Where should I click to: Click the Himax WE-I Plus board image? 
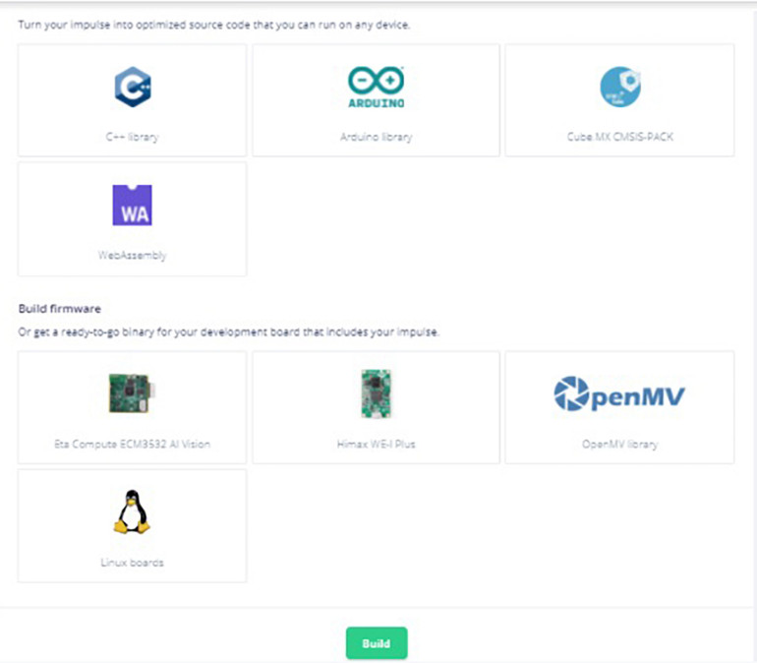376,394
